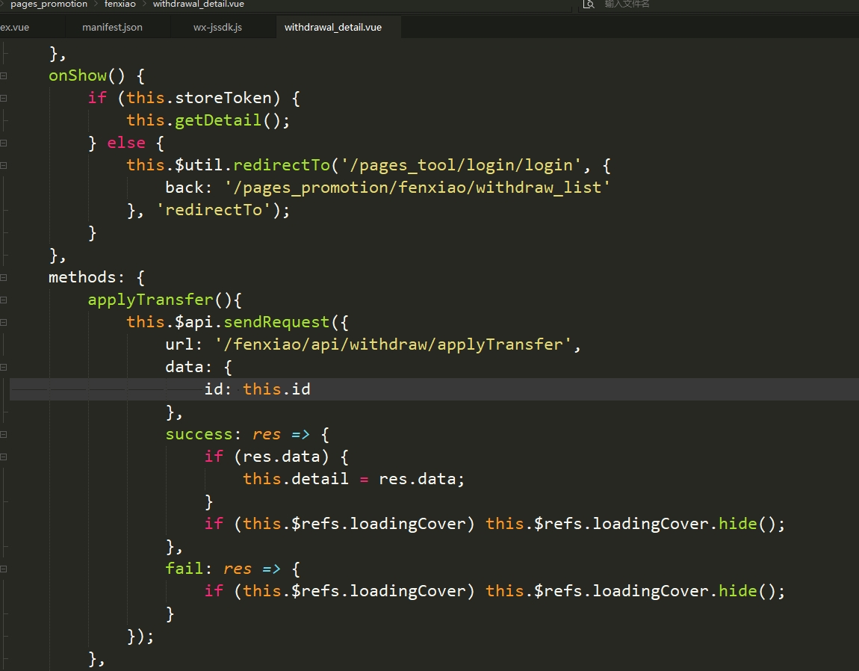Image resolution: width=859 pixels, height=671 pixels.
Task: Click the fenxiao folder in breadcrumb
Action: [120, 4]
